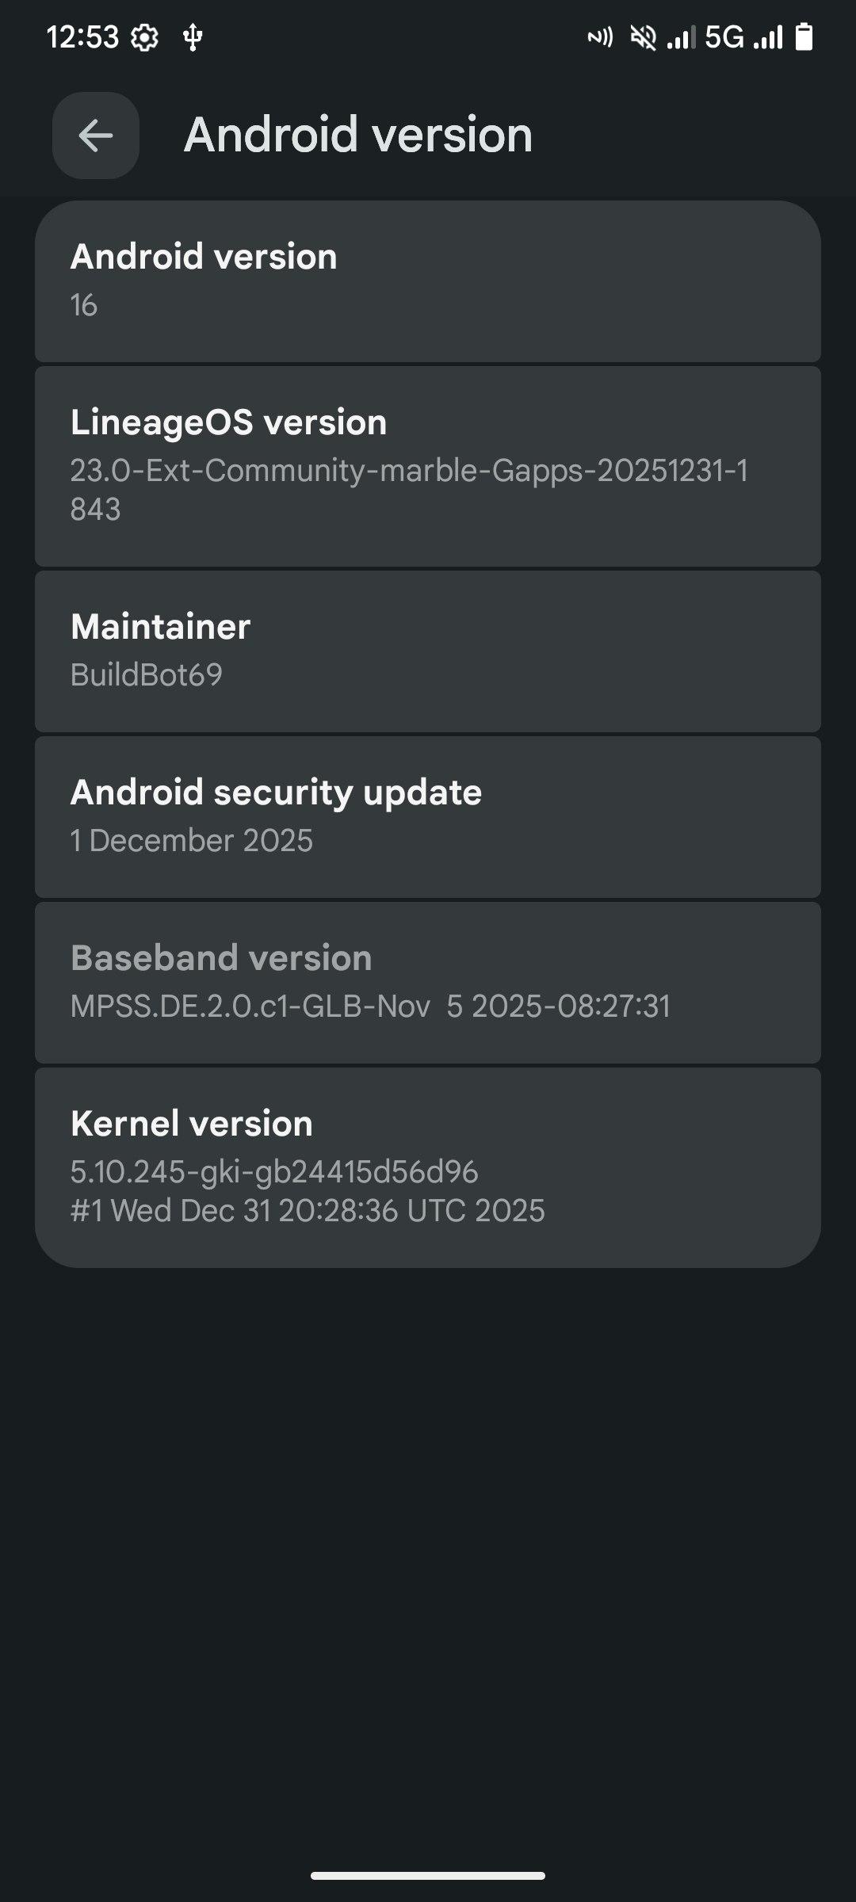The image size is (856, 1902).
Task: Tap the 5G network indicator
Action: click(x=724, y=37)
